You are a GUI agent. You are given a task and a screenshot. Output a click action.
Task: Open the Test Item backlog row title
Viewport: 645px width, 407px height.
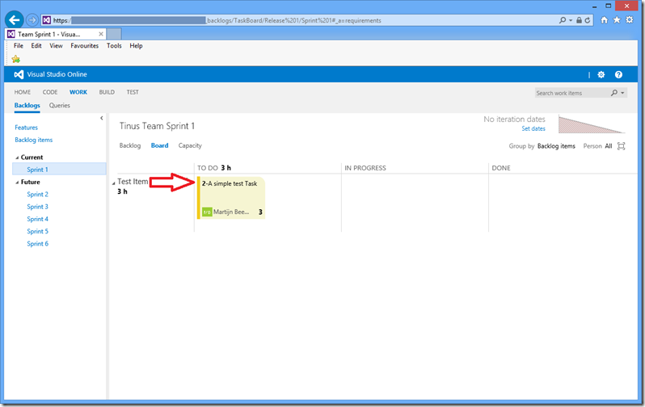click(x=133, y=182)
